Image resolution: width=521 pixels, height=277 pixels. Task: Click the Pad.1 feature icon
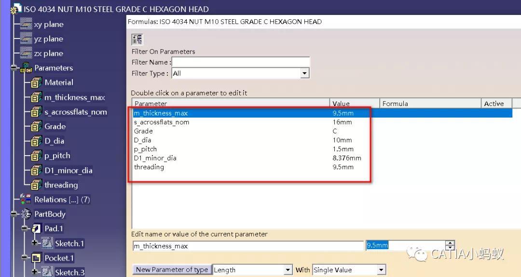tap(36, 228)
